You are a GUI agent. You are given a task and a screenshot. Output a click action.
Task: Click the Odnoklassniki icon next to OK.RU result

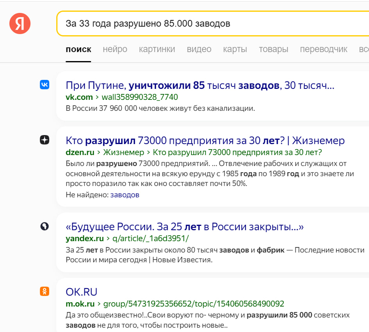45,291
